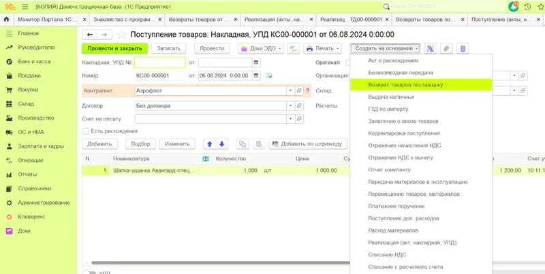Open the history icon in title bar
Screen dimensions: 545x274
pos(527,6)
